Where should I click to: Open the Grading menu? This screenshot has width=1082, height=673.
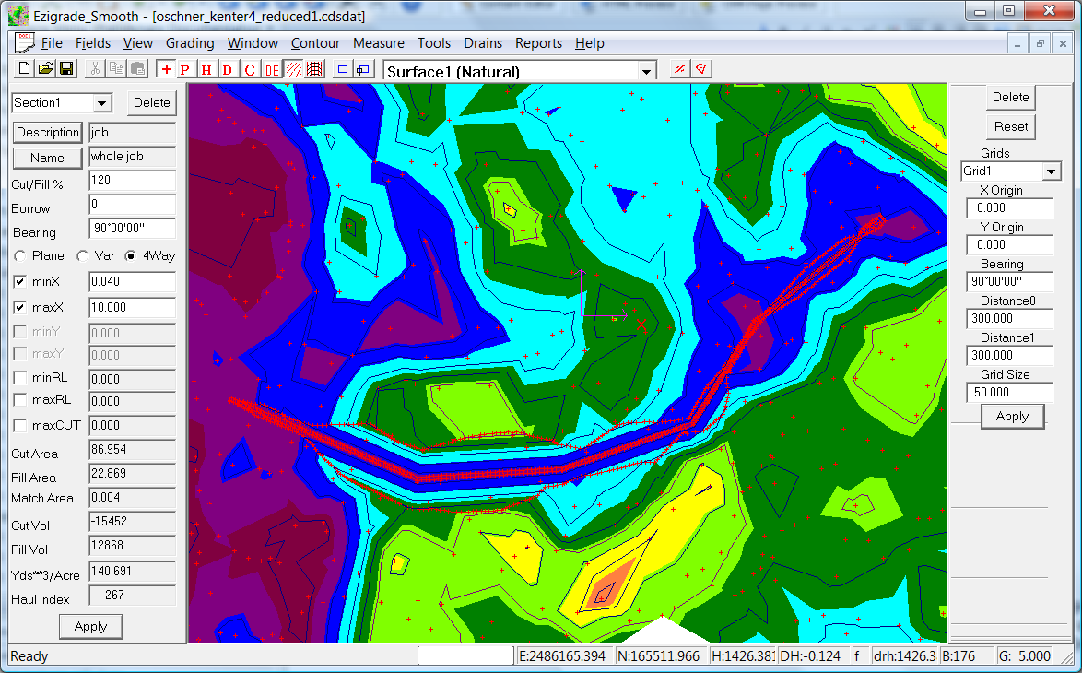click(x=190, y=43)
